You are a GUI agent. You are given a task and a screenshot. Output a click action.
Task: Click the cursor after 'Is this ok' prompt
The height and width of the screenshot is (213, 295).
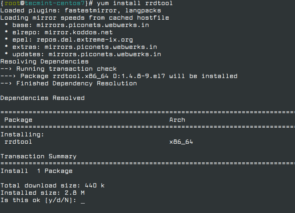coord(83,200)
